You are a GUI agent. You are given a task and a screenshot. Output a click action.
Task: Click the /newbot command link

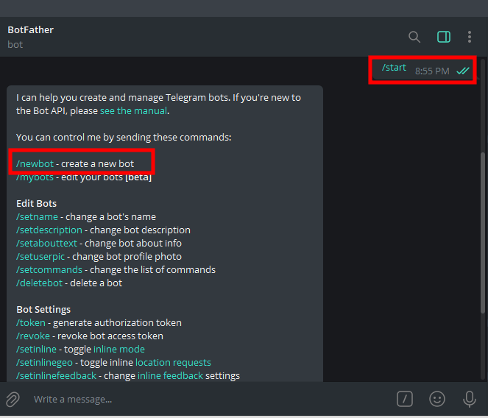(35, 163)
